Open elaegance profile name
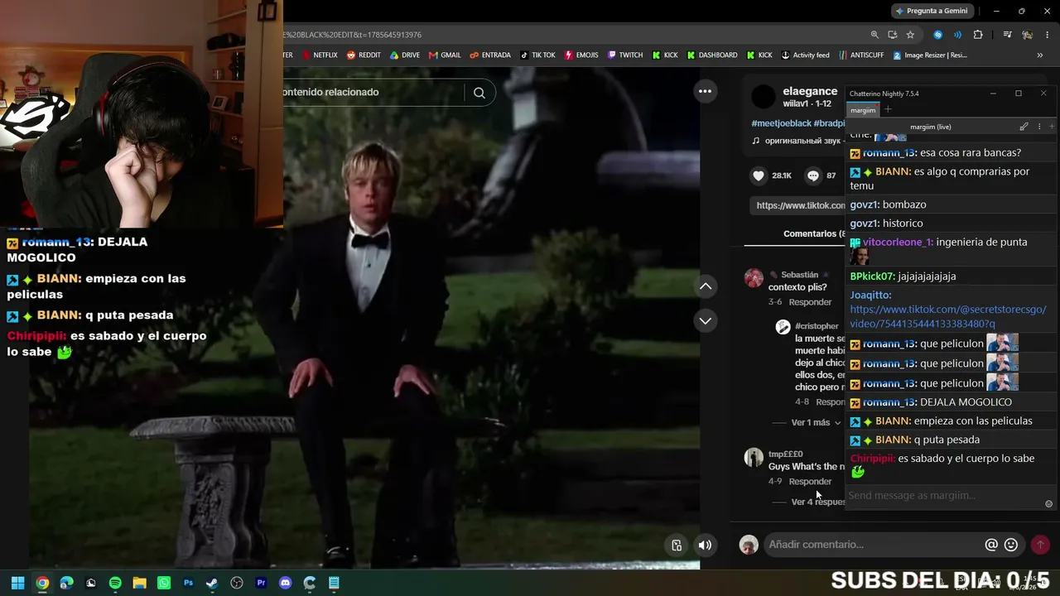 (x=810, y=91)
